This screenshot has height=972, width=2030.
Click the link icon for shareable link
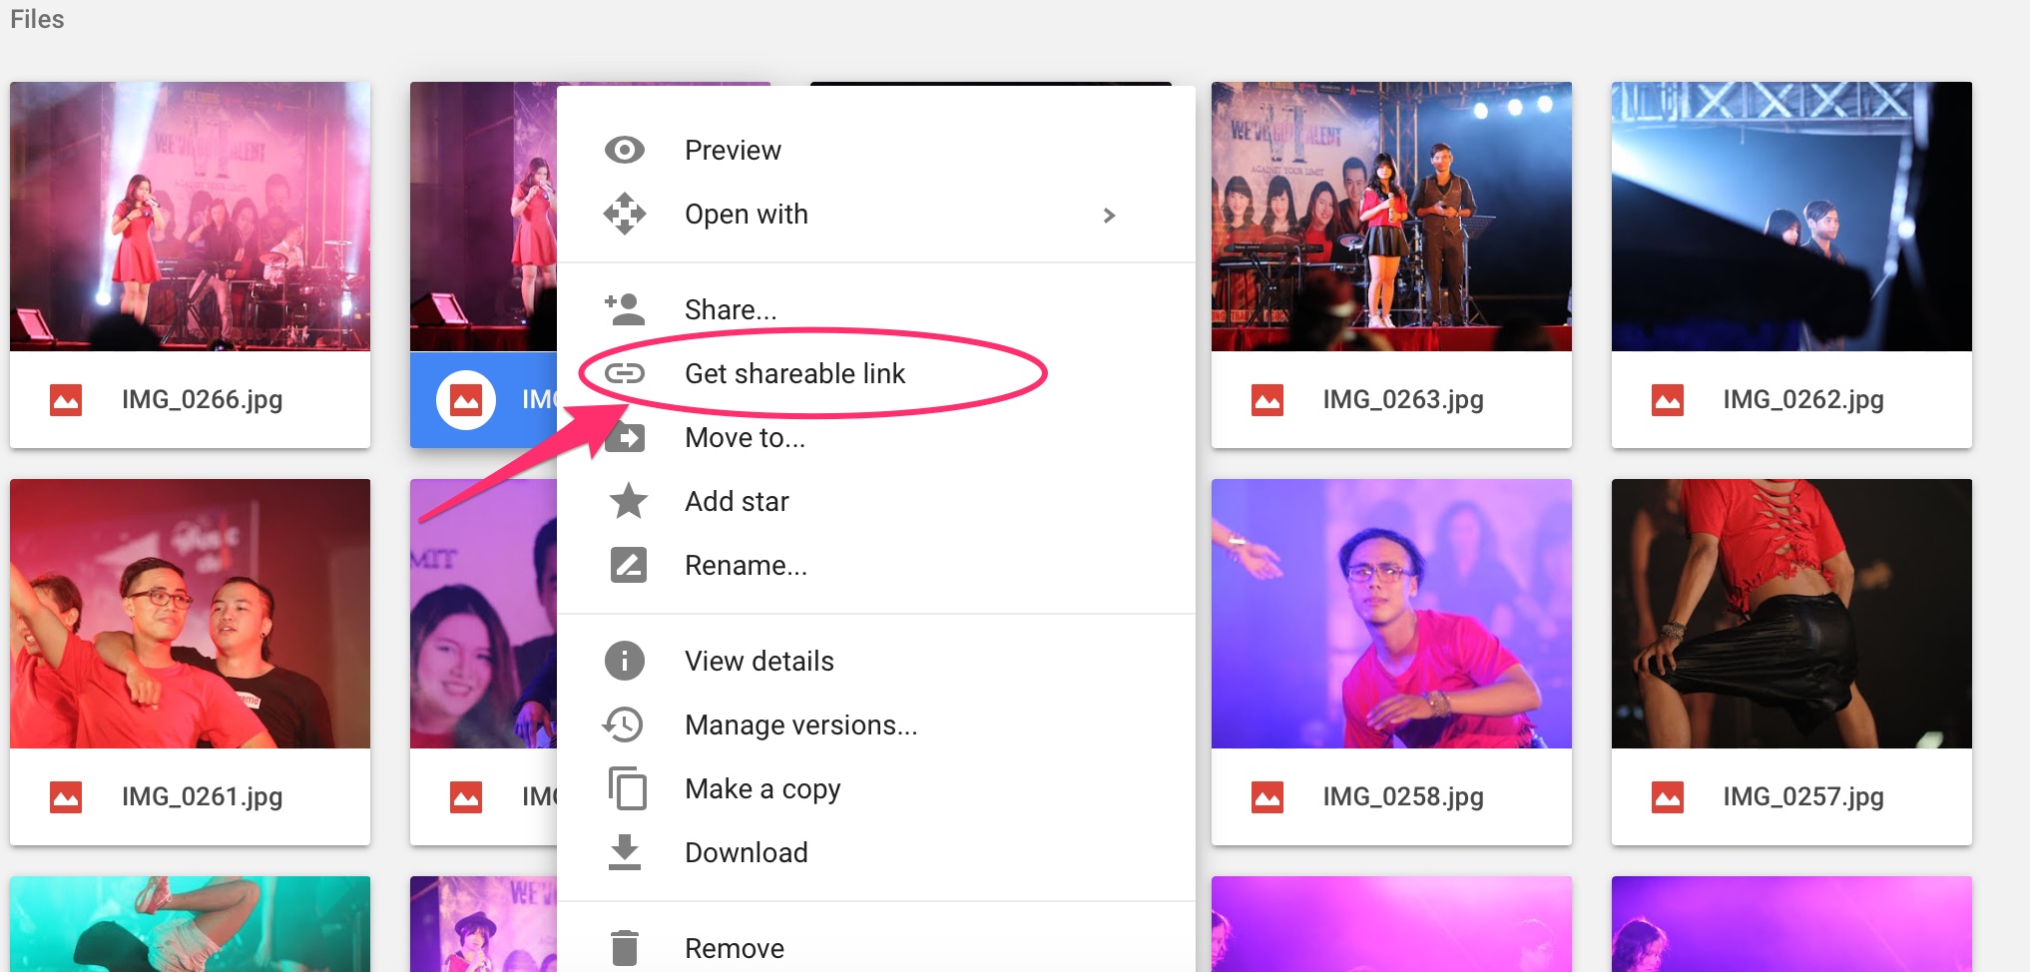click(x=625, y=374)
